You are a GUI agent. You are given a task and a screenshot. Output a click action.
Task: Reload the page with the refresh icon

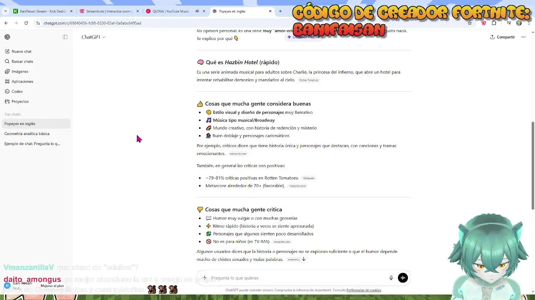(26, 23)
